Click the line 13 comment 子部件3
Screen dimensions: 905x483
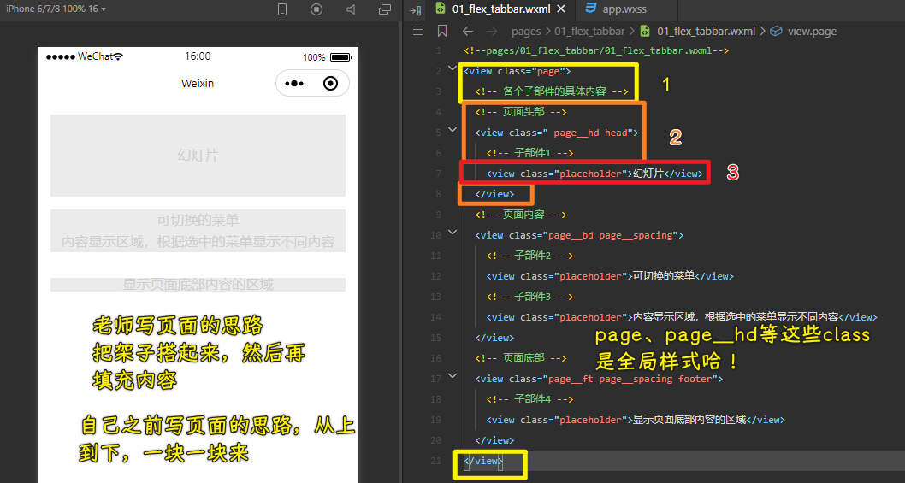529,297
